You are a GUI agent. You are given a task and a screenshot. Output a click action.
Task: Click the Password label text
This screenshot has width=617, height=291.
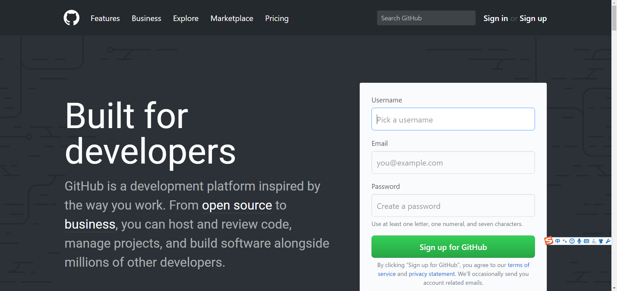coord(386,187)
